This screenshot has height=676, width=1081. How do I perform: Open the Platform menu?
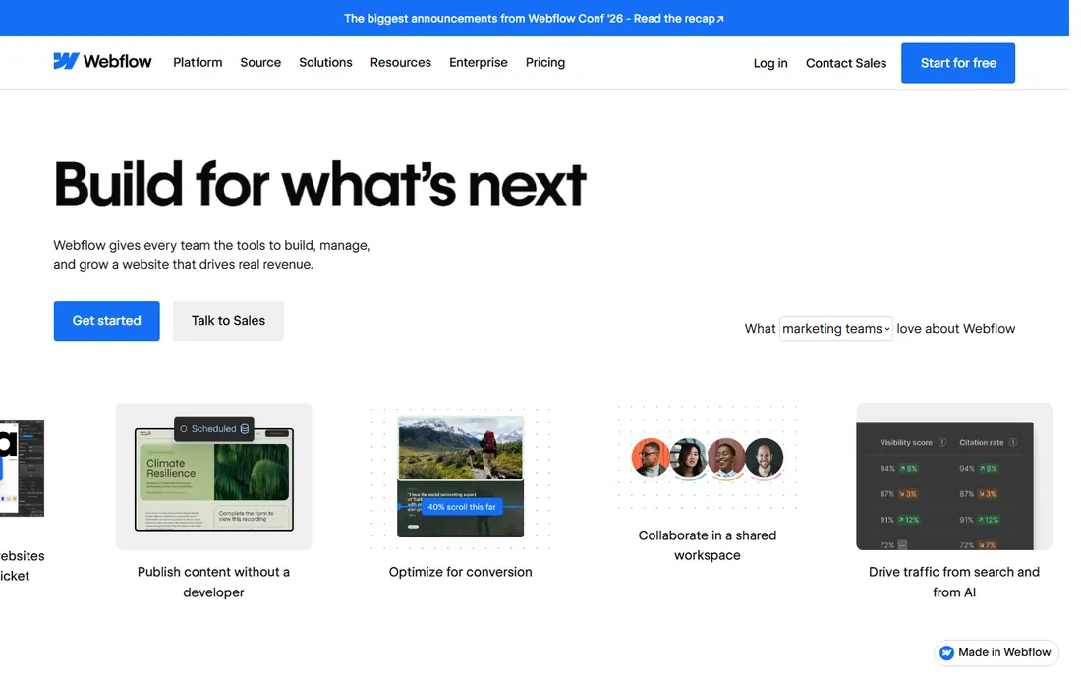point(198,62)
